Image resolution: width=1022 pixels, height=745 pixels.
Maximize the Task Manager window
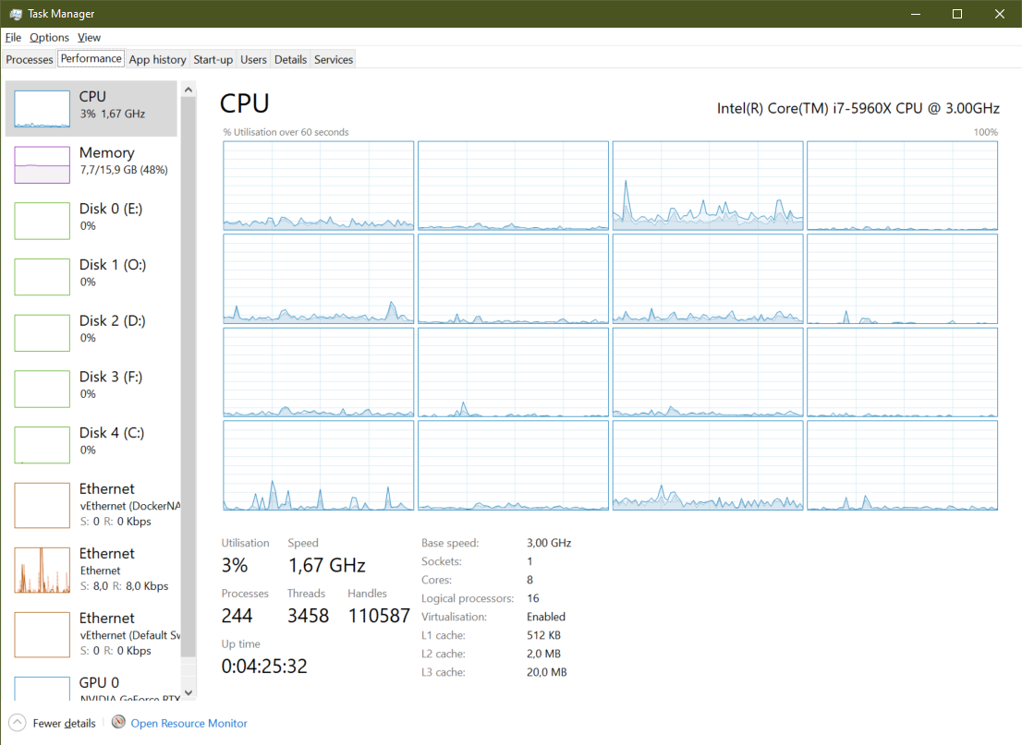pyautogui.click(x=956, y=14)
